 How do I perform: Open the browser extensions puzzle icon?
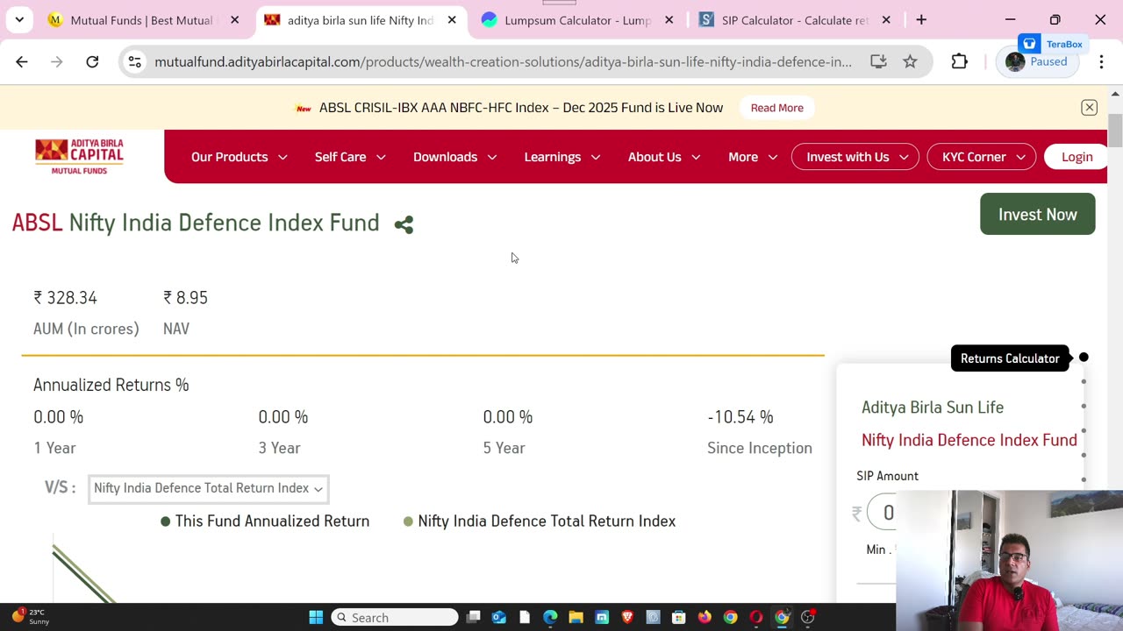click(959, 61)
